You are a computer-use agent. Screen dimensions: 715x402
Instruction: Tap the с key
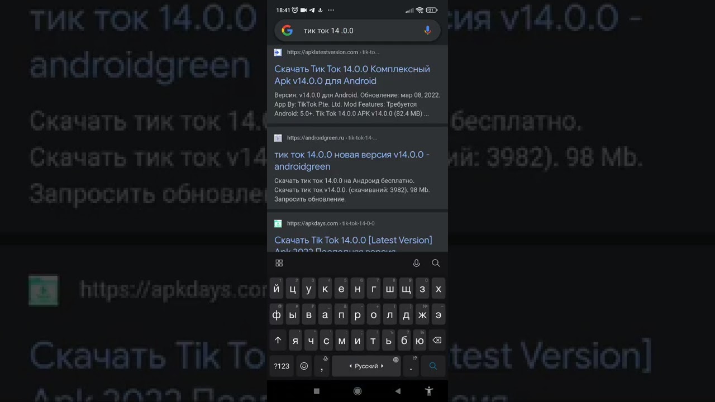tap(326, 341)
